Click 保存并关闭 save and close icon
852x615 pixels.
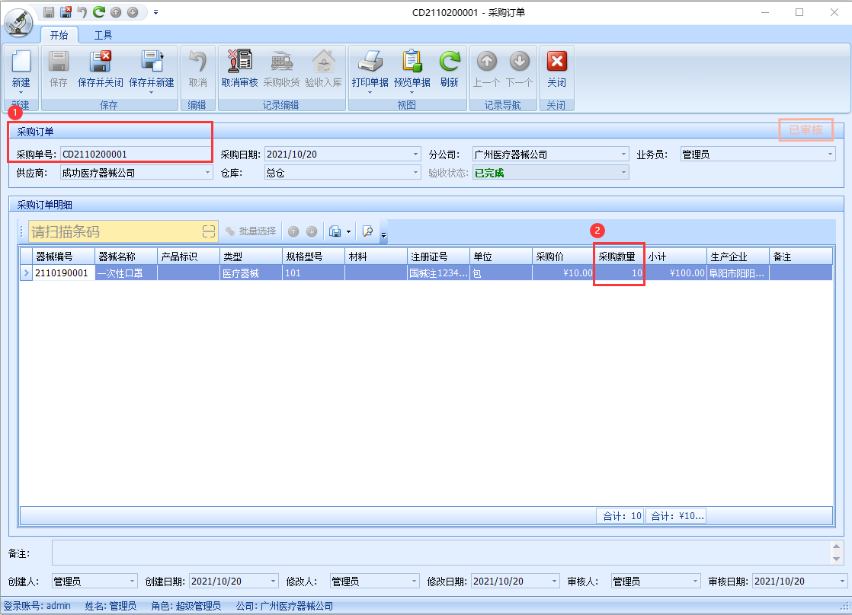100,62
